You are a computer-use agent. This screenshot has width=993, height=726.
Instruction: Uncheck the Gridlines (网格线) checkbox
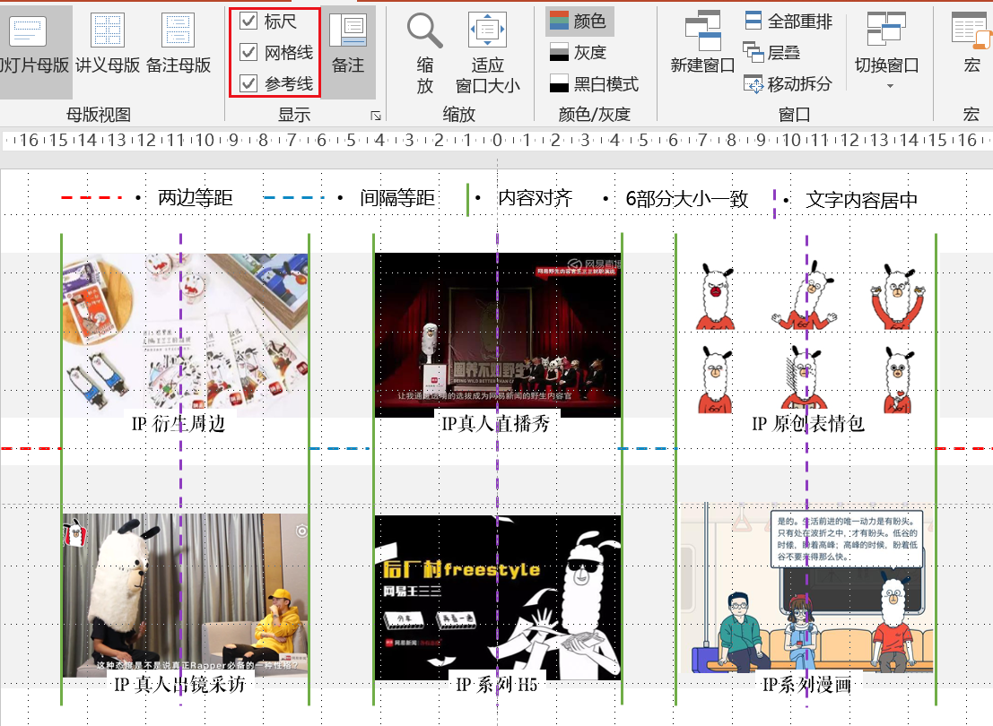[x=248, y=52]
